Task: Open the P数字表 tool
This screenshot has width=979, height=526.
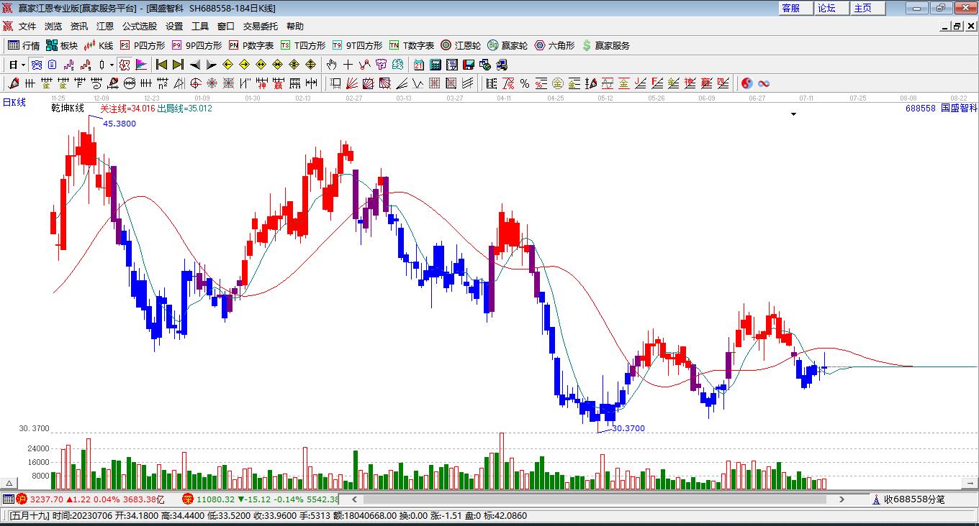Action: coord(251,45)
